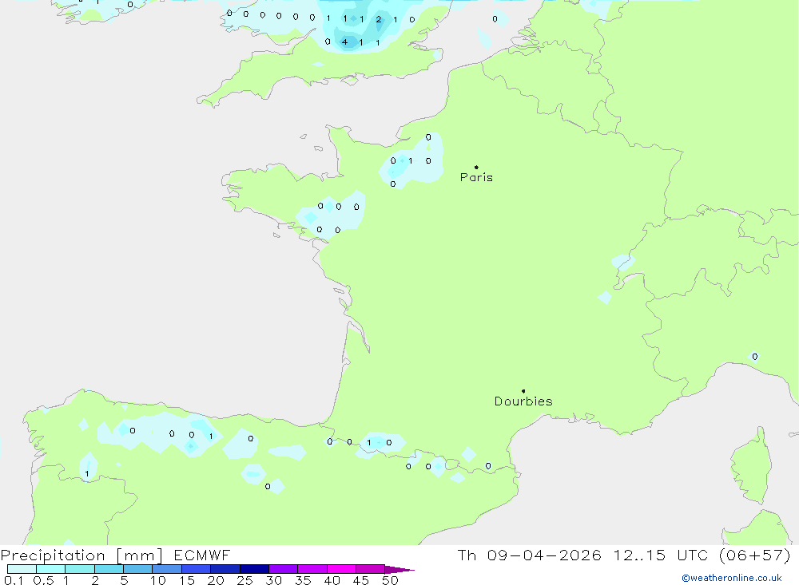Screen dimensions: 799x585
Task: Click the magenta 40 mm legend swatch
Action: click(x=341, y=569)
